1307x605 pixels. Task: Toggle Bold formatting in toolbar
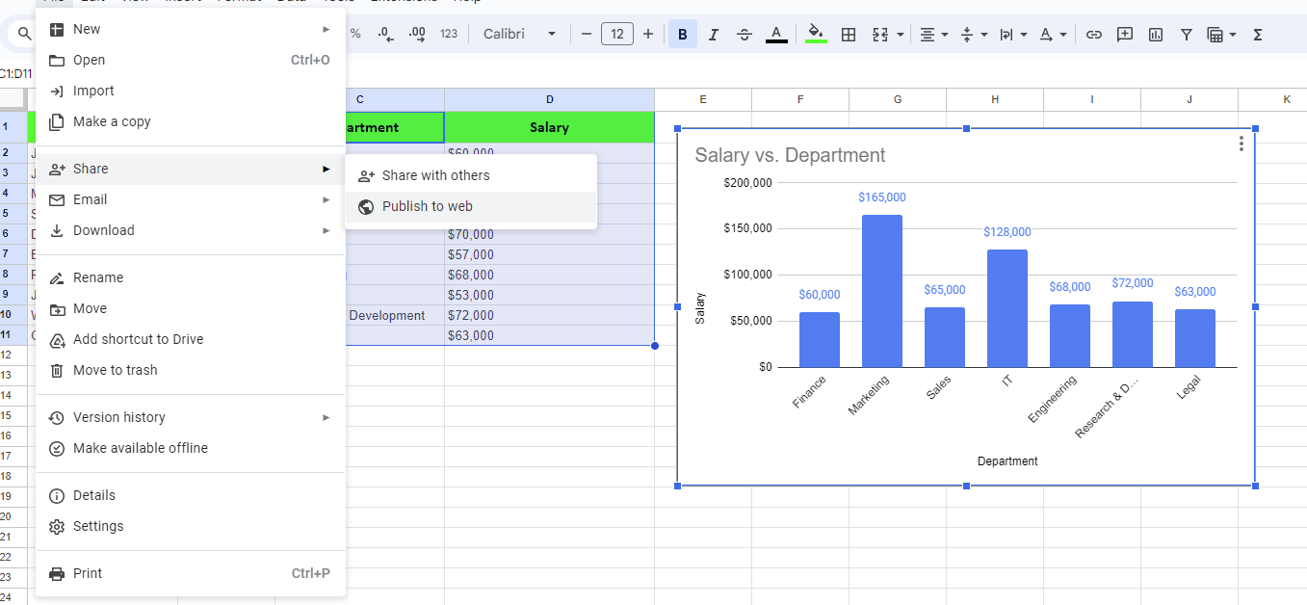683,34
